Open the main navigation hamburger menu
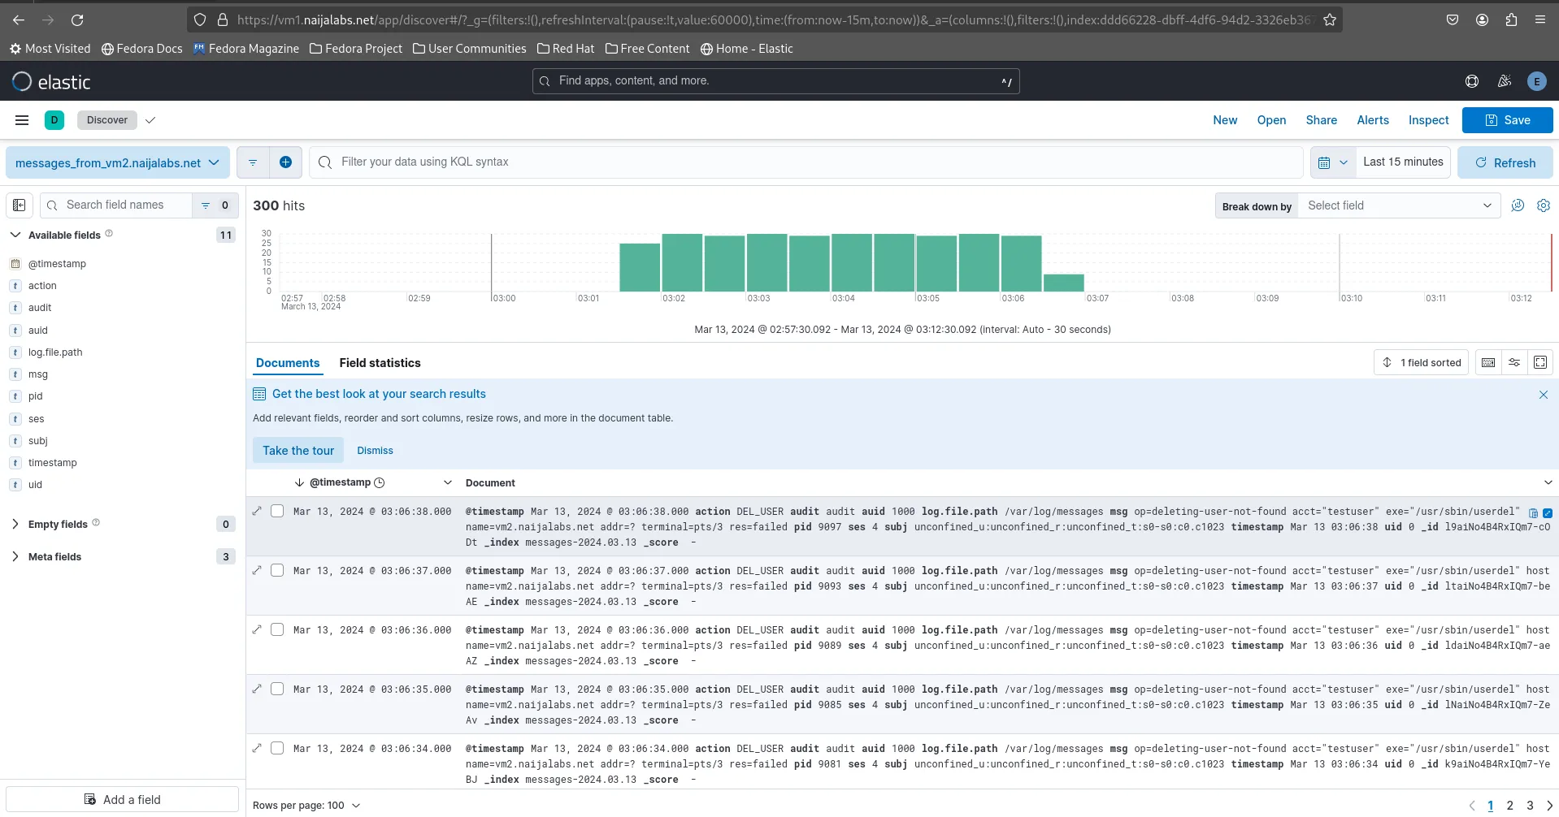Viewport: 1559px width, 817px height. click(22, 120)
